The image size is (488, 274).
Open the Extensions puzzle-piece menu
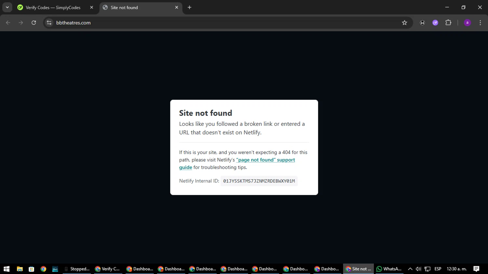point(448,23)
